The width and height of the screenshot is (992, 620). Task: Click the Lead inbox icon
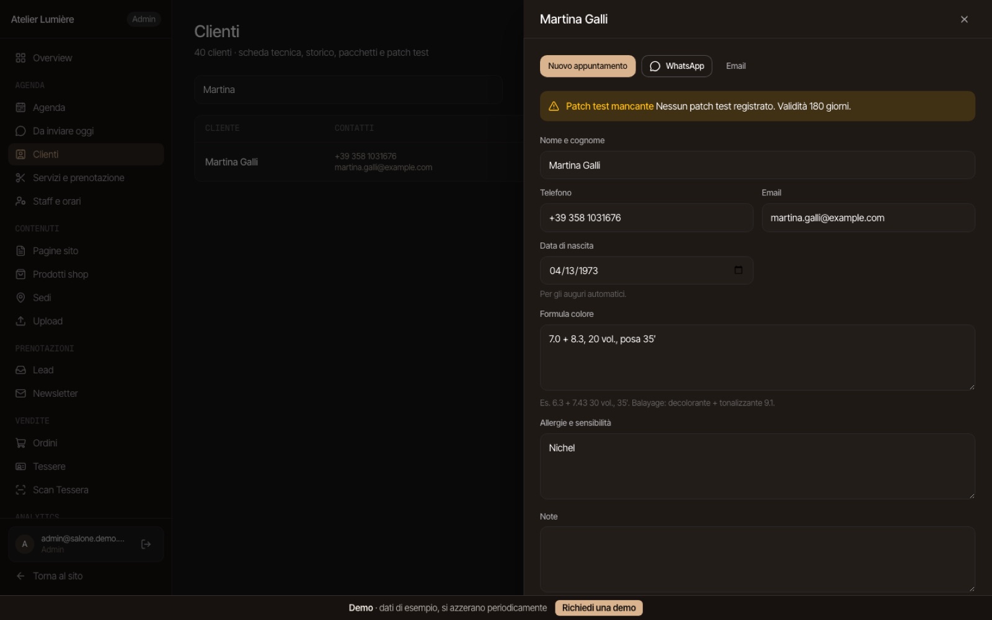(x=20, y=370)
